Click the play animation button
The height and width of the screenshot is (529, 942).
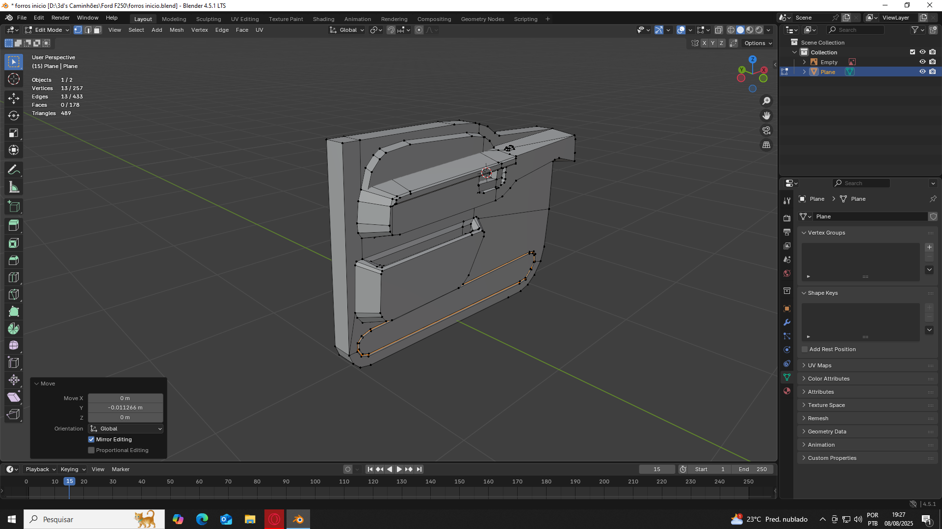point(399,469)
